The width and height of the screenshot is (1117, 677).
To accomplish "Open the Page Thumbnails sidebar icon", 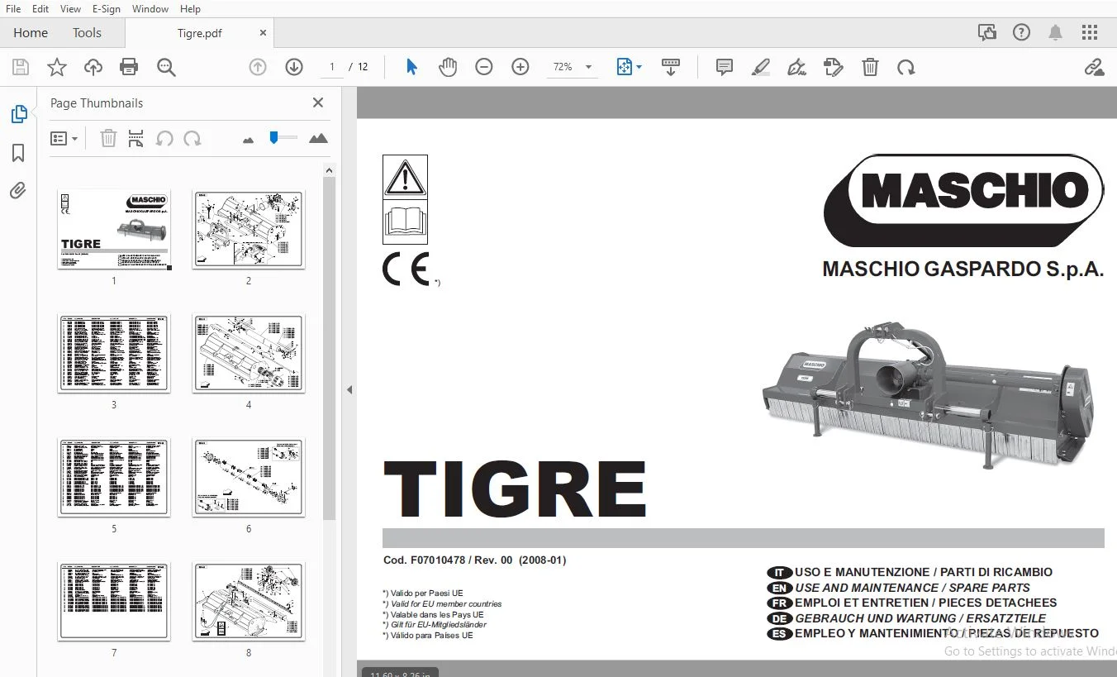I will point(18,114).
